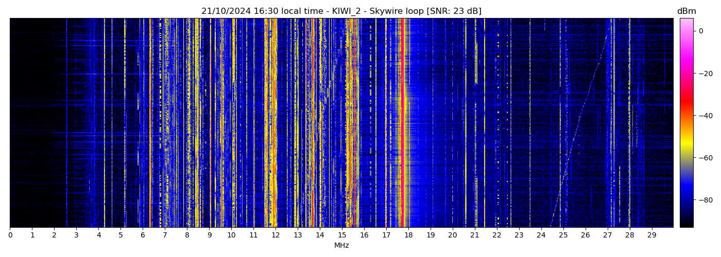
Task: Click the diagonal sweep line near 25 MHz
Action: (x=565, y=175)
